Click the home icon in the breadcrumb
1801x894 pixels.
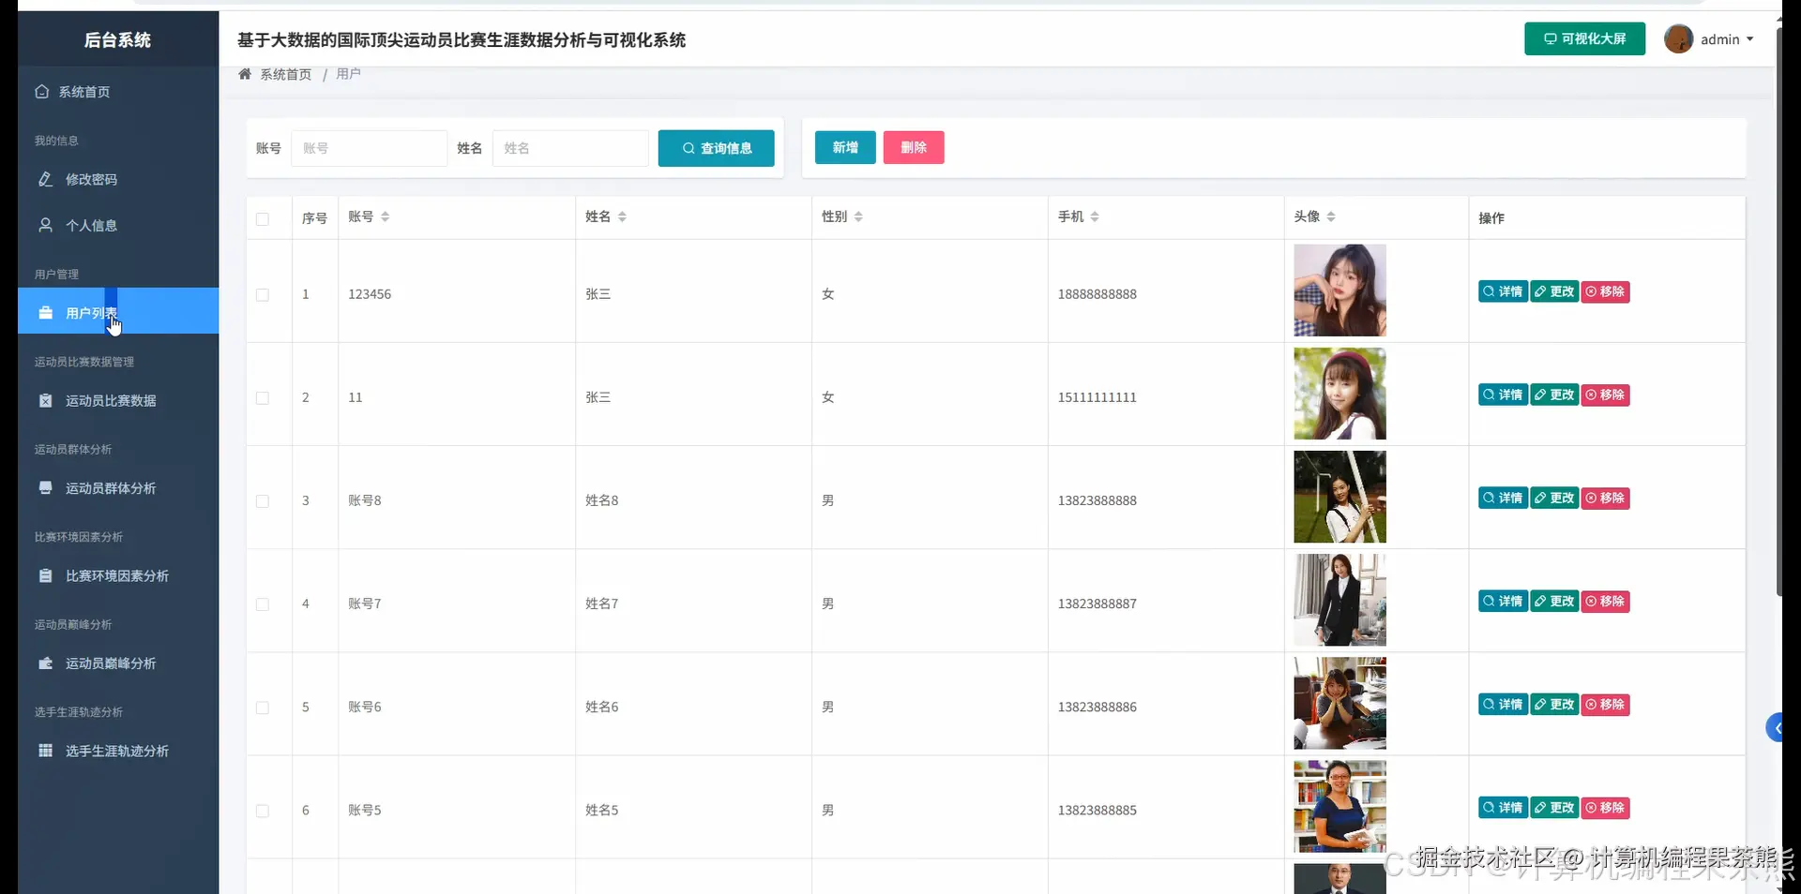tap(245, 74)
